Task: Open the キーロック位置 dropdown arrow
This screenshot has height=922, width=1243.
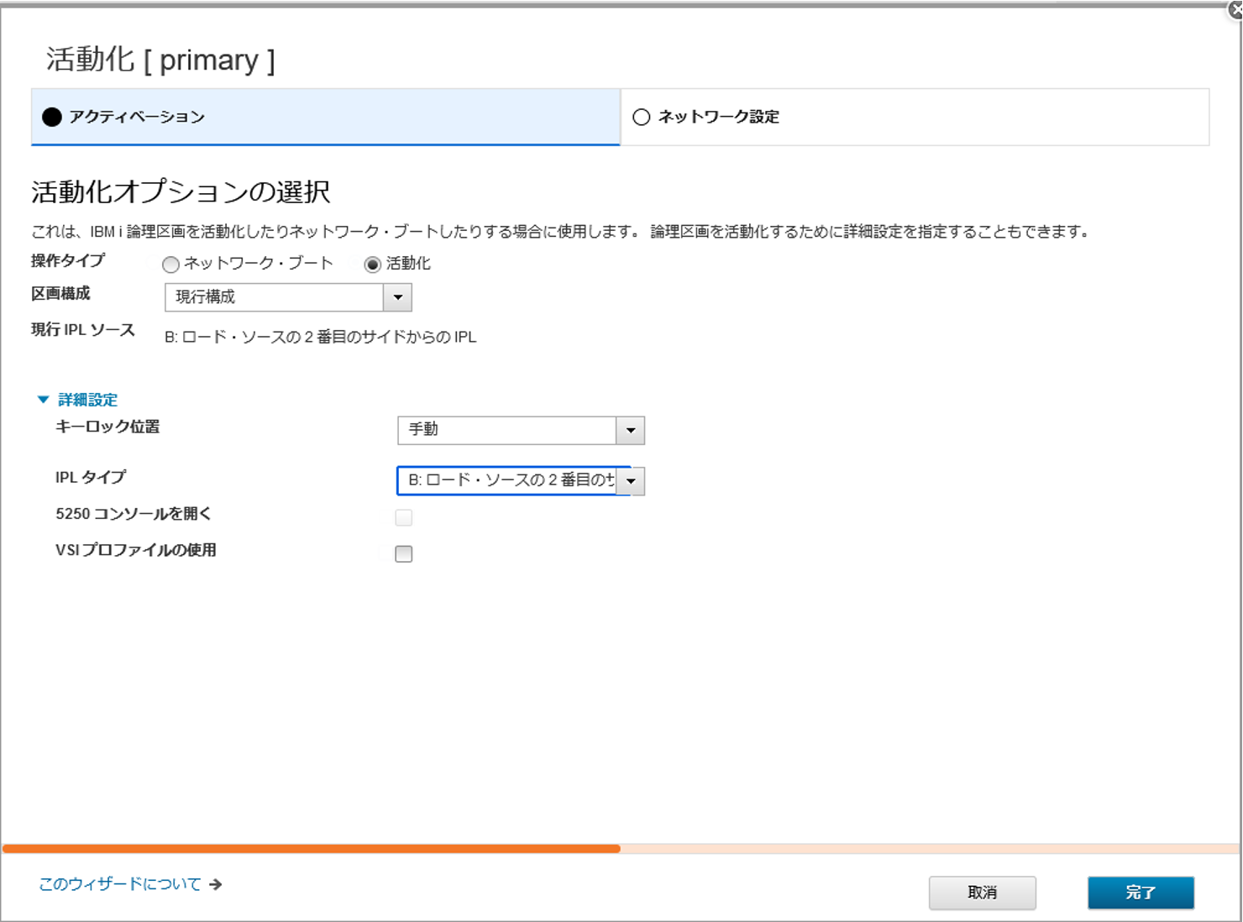Action: click(x=631, y=430)
